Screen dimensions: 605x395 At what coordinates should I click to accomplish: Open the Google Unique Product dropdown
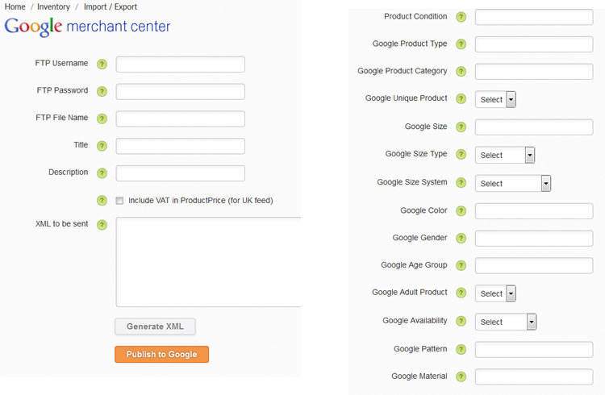pyautogui.click(x=495, y=100)
